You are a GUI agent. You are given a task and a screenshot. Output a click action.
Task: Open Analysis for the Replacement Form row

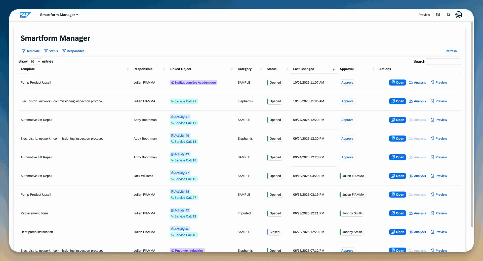coord(417,213)
